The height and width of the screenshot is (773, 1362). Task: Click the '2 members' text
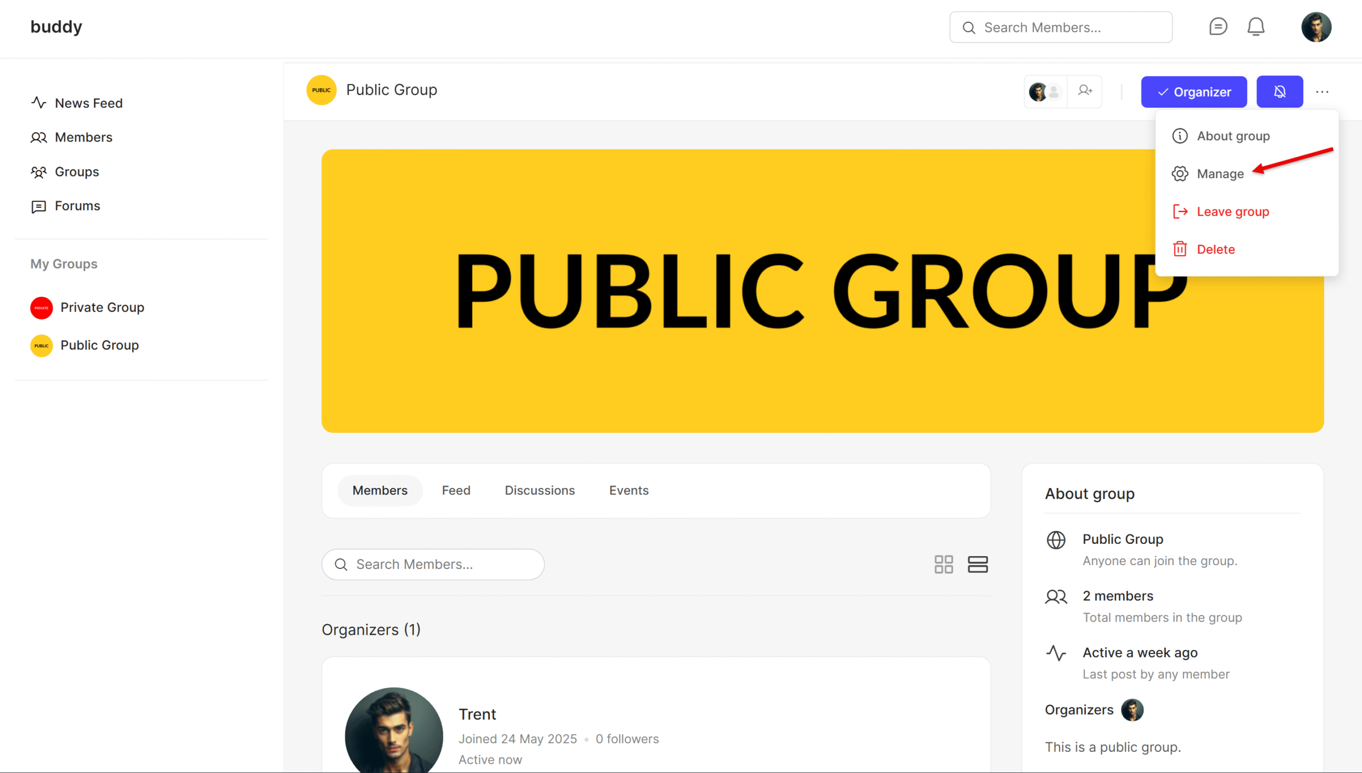tap(1118, 596)
